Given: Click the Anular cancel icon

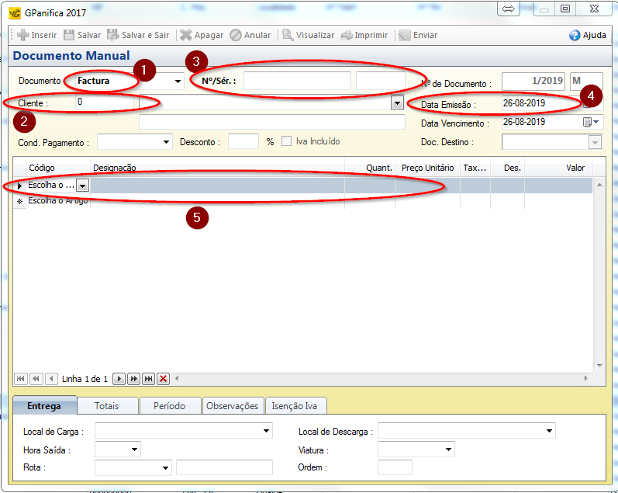Looking at the screenshot, I should tap(236, 35).
